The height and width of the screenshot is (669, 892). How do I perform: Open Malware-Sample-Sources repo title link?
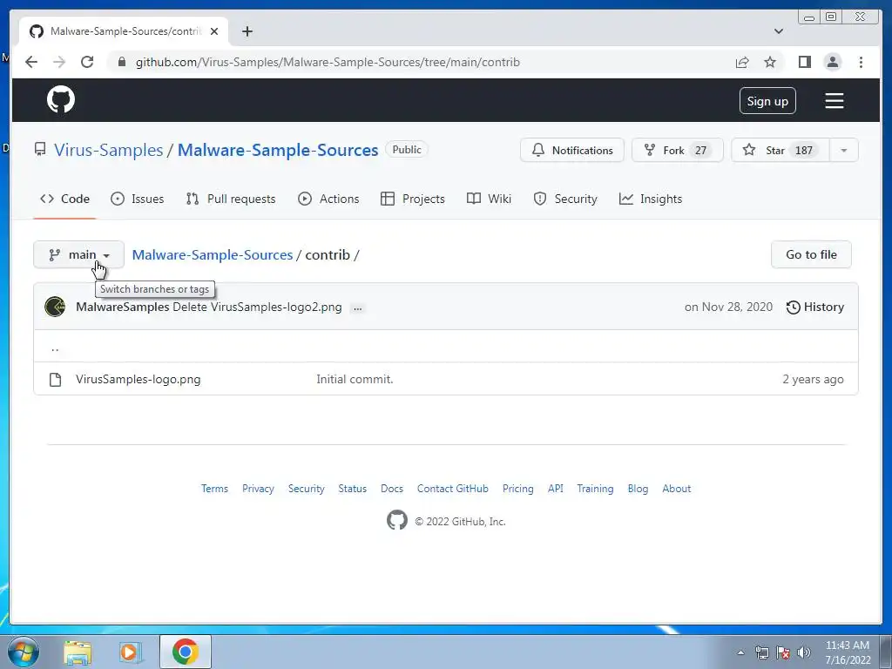(x=278, y=150)
